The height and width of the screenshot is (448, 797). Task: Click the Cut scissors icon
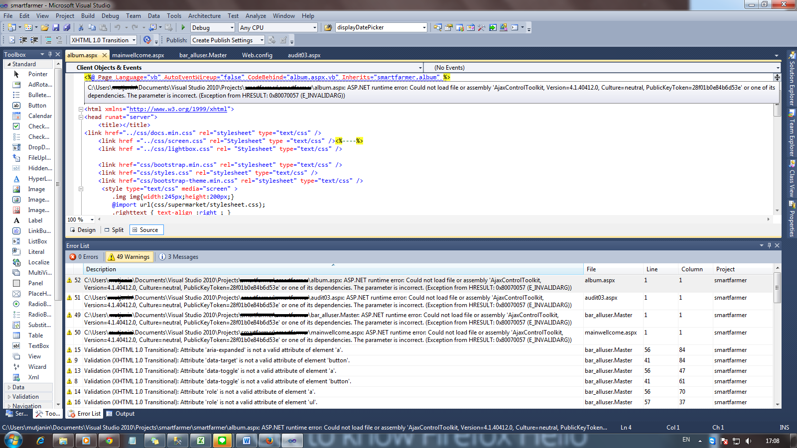[81, 27]
